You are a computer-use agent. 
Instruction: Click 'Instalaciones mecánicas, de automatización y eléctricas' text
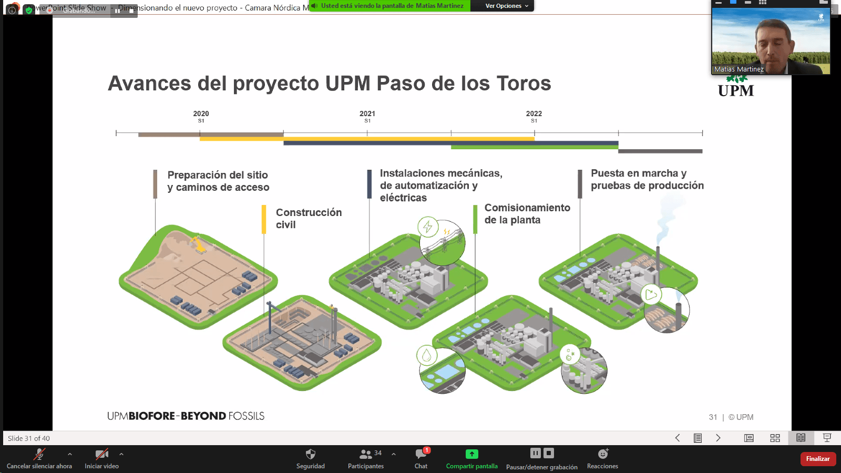(x=441, y=186)
